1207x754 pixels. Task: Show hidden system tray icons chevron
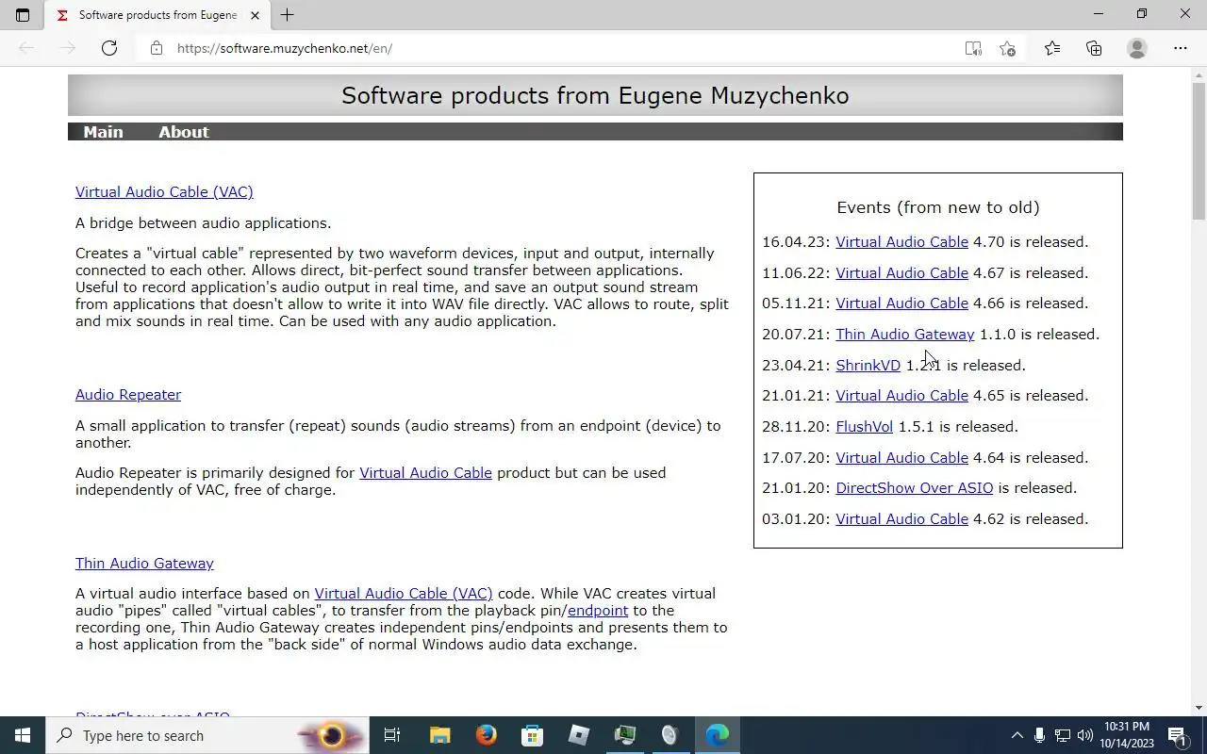coord(1017,735)
